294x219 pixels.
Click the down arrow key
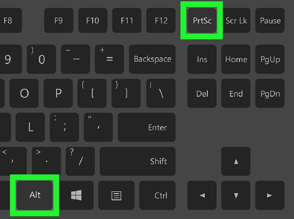[x=236, y=195]
